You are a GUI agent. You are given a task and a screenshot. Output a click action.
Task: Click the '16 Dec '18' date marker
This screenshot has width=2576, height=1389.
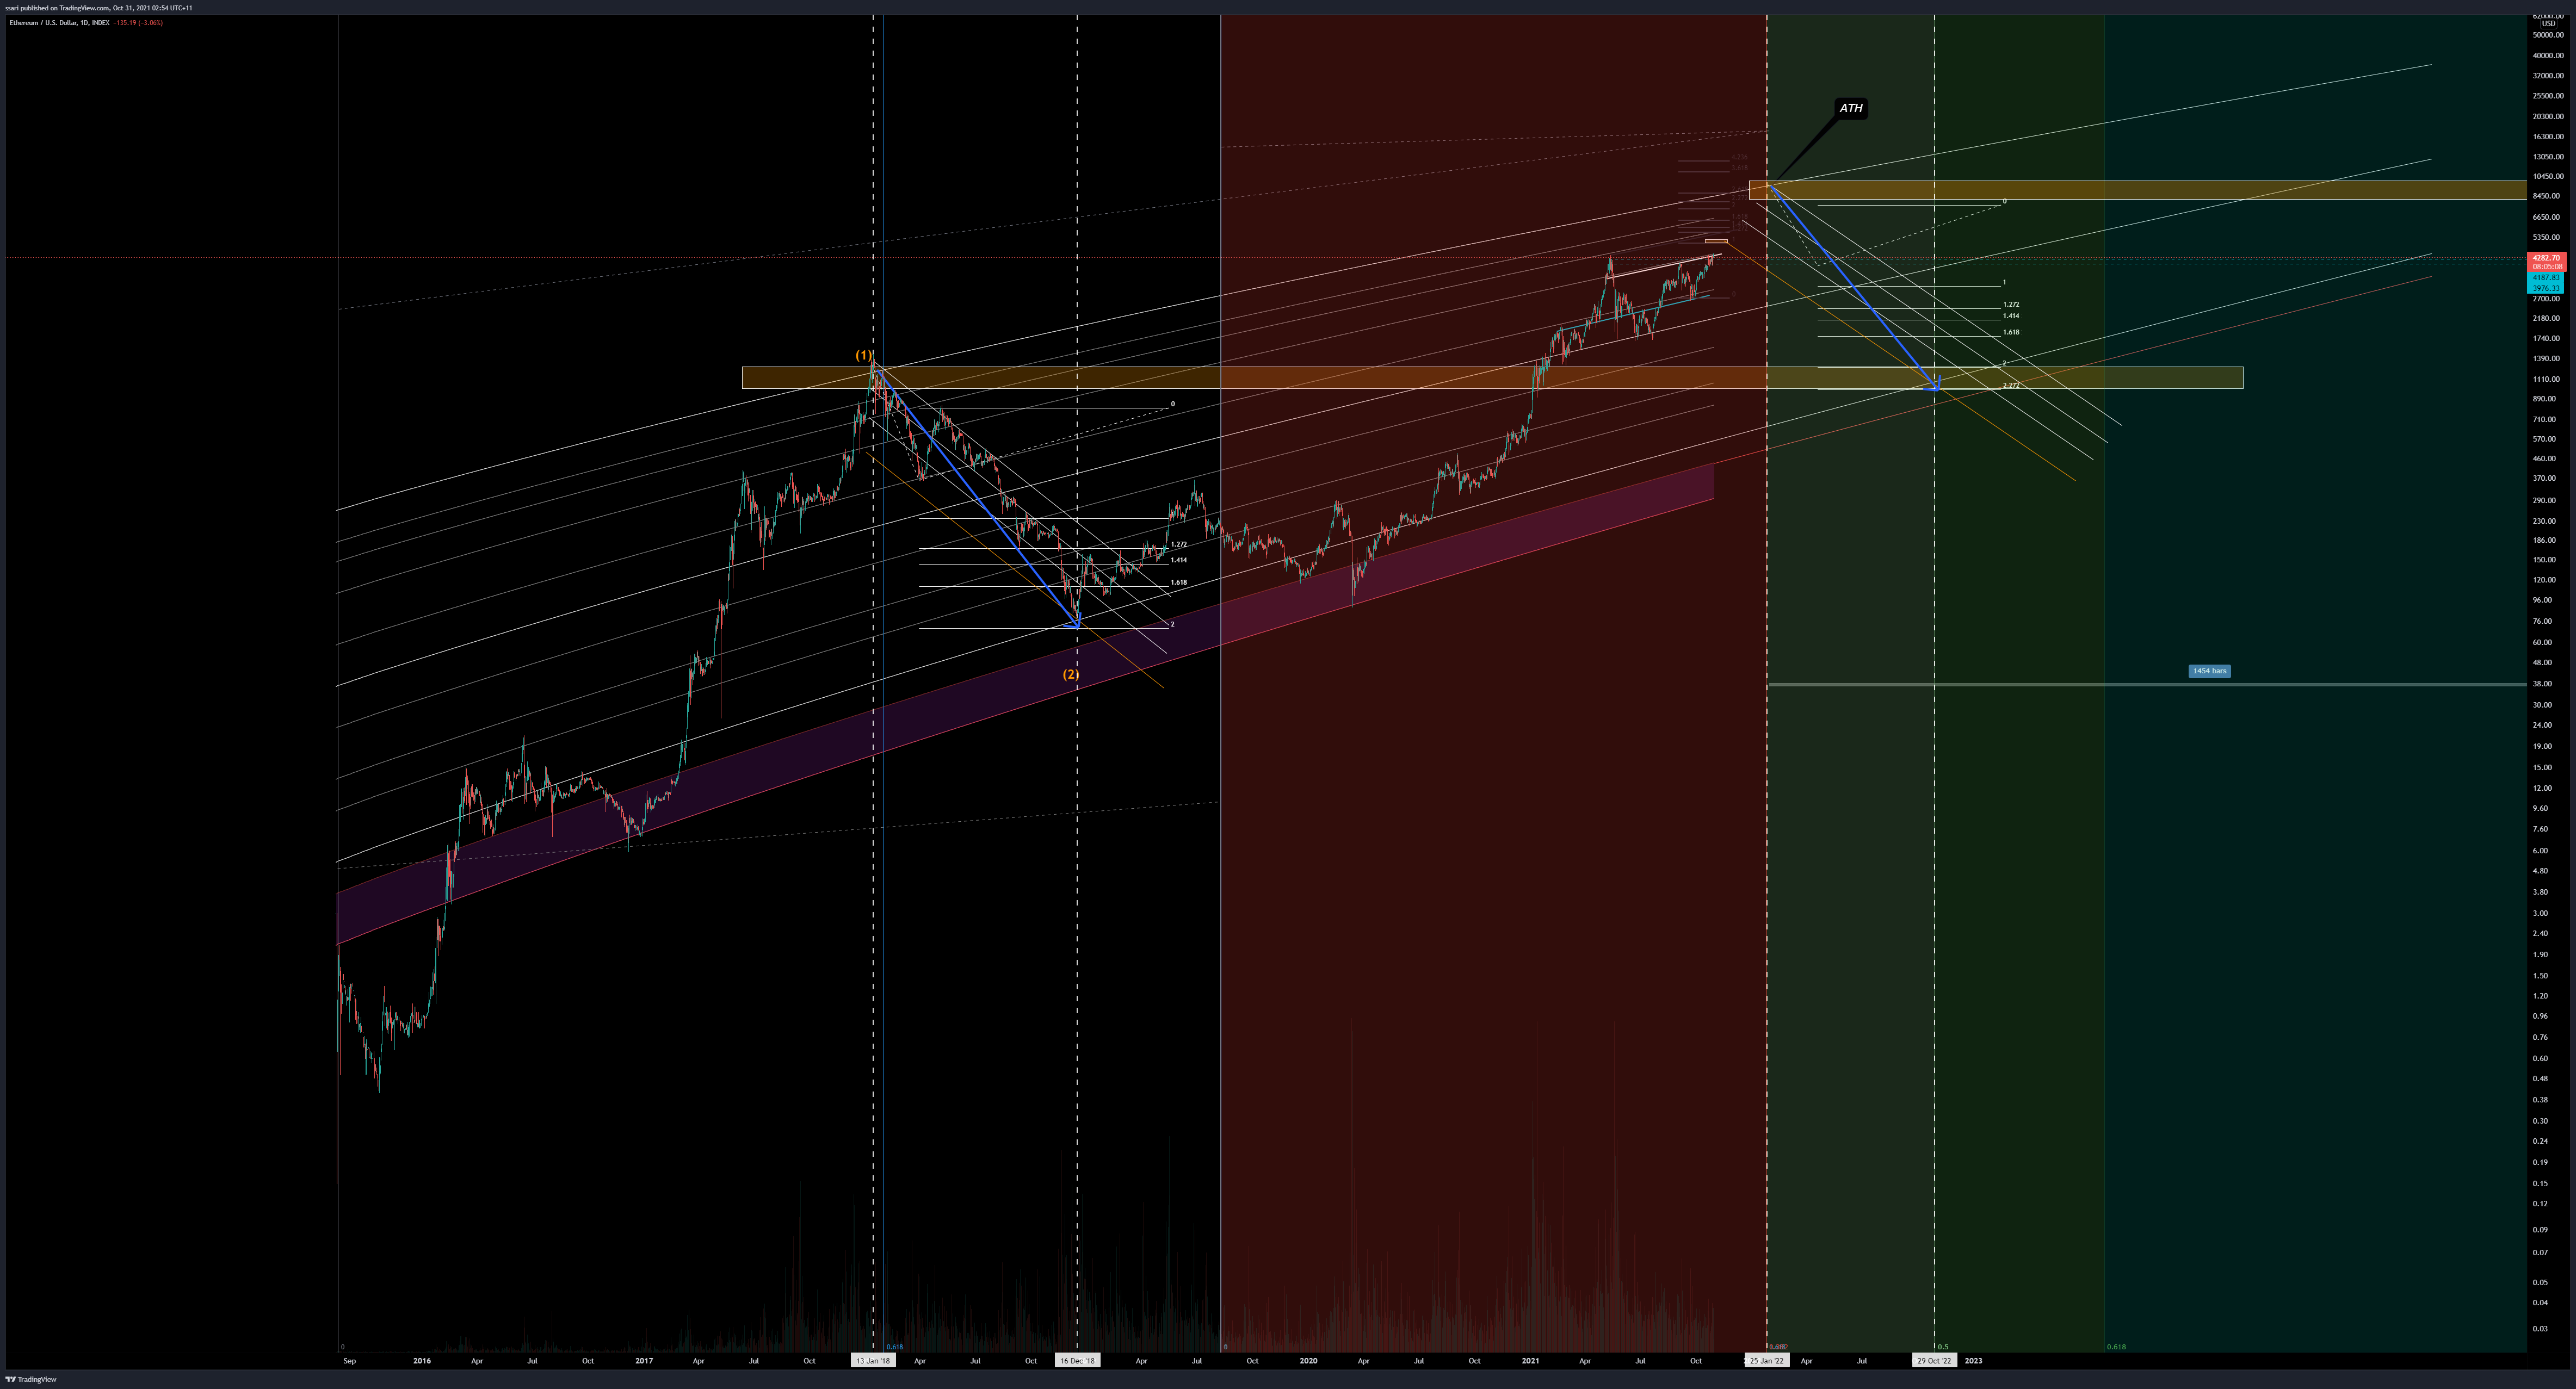(x=1077, y=1360)
